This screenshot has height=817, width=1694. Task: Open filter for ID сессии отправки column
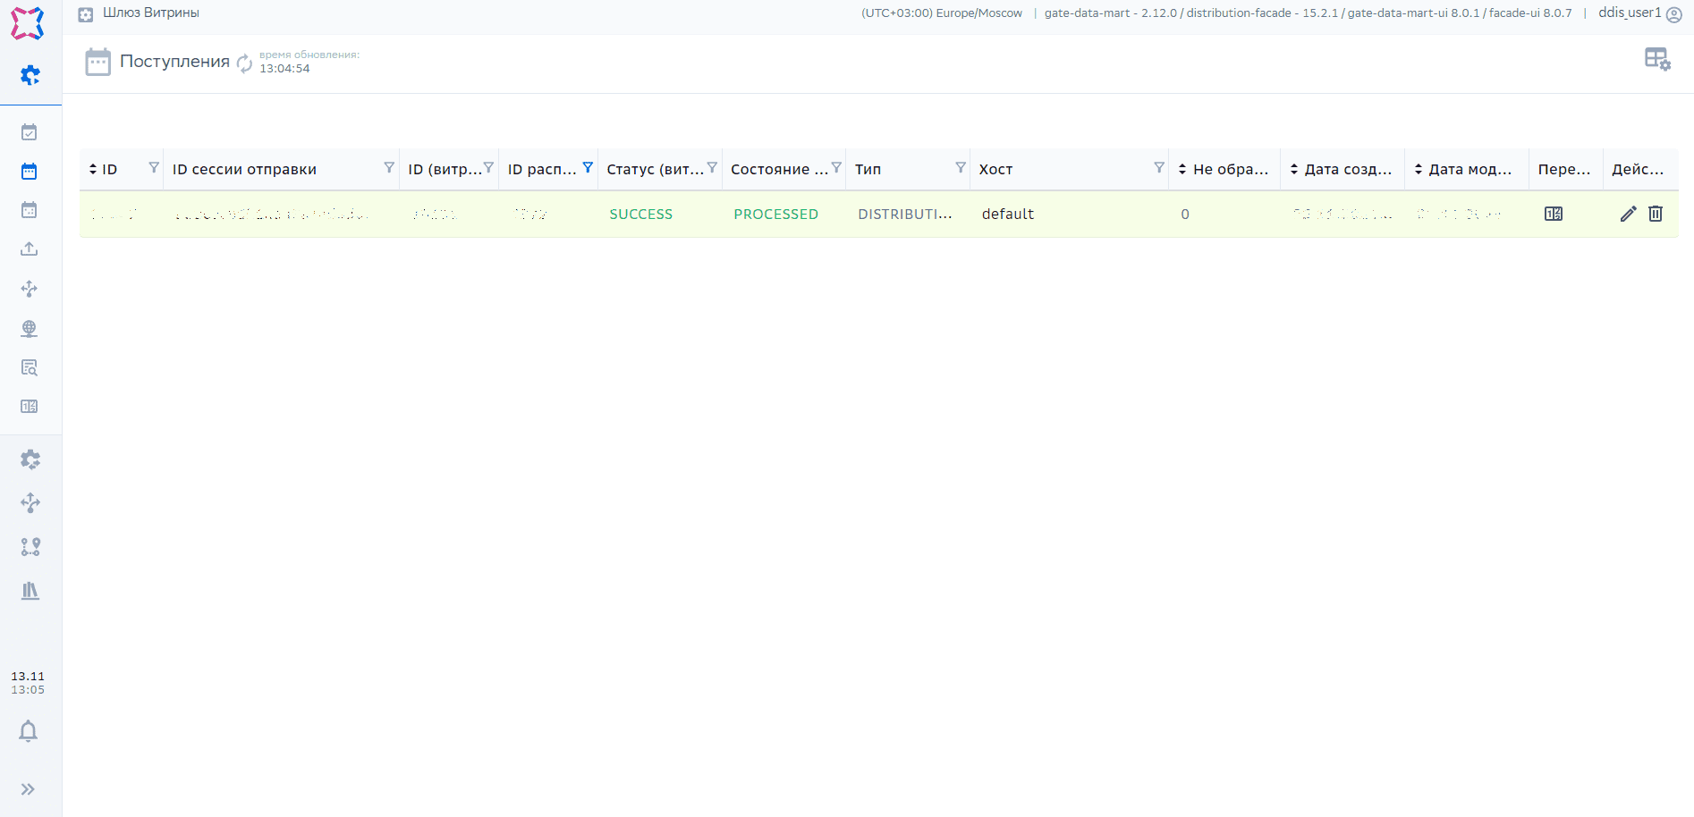pos(389,168)
